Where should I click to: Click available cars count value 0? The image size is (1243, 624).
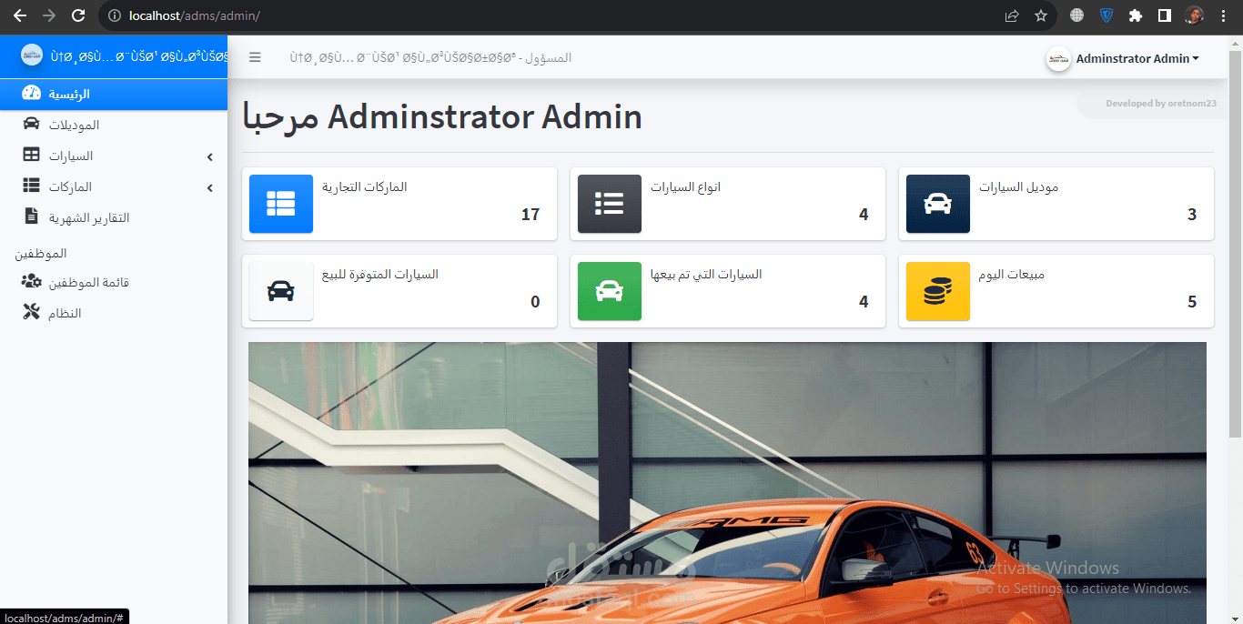tap(535, 302)
